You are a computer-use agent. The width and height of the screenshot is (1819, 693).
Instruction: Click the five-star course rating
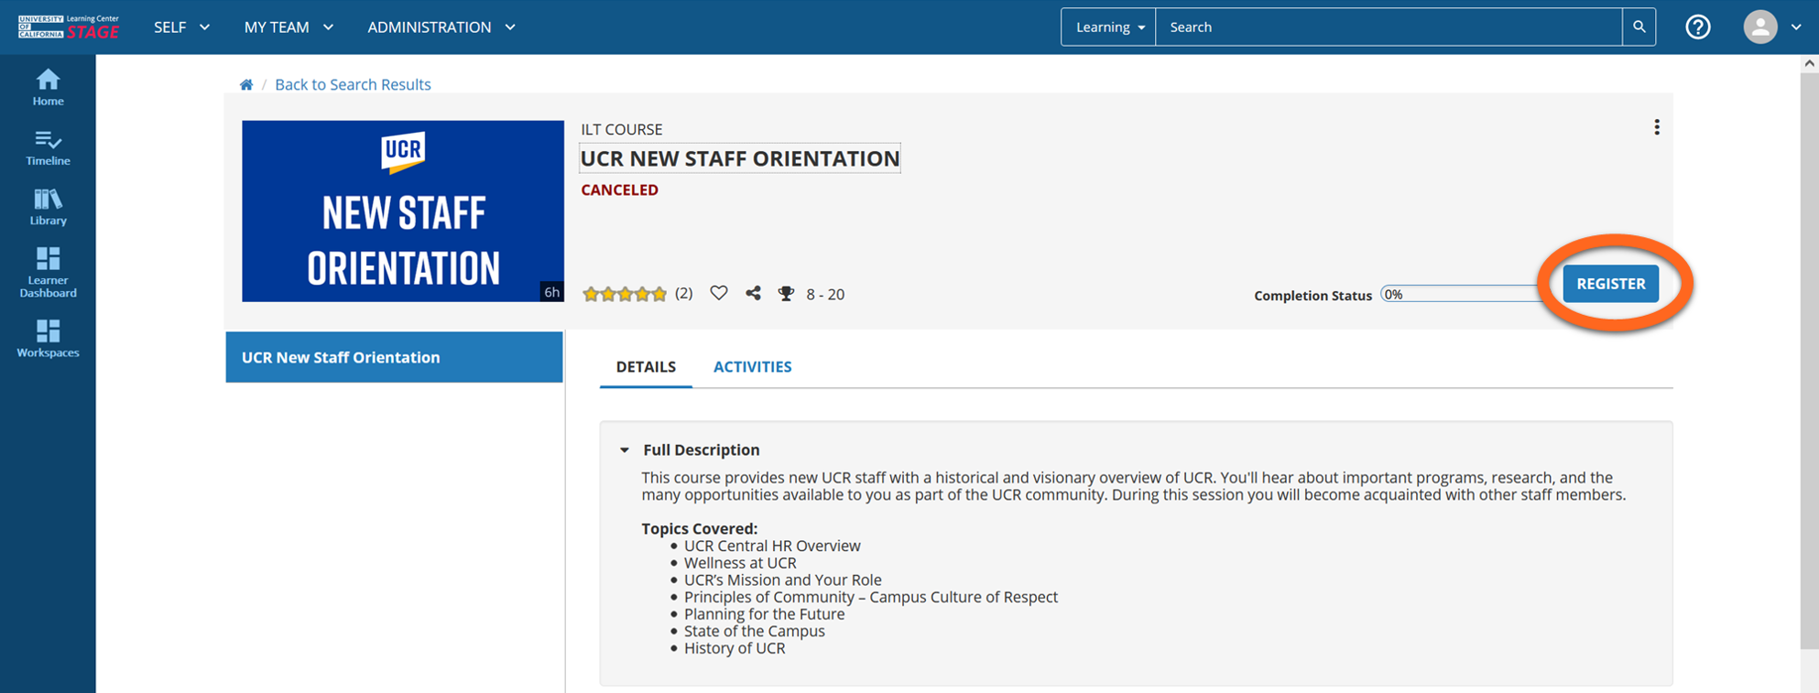point(625,294)
